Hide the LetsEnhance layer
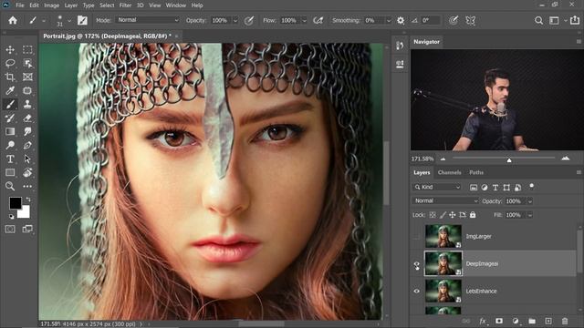The image size is (584, 328). tap(416, 292)
